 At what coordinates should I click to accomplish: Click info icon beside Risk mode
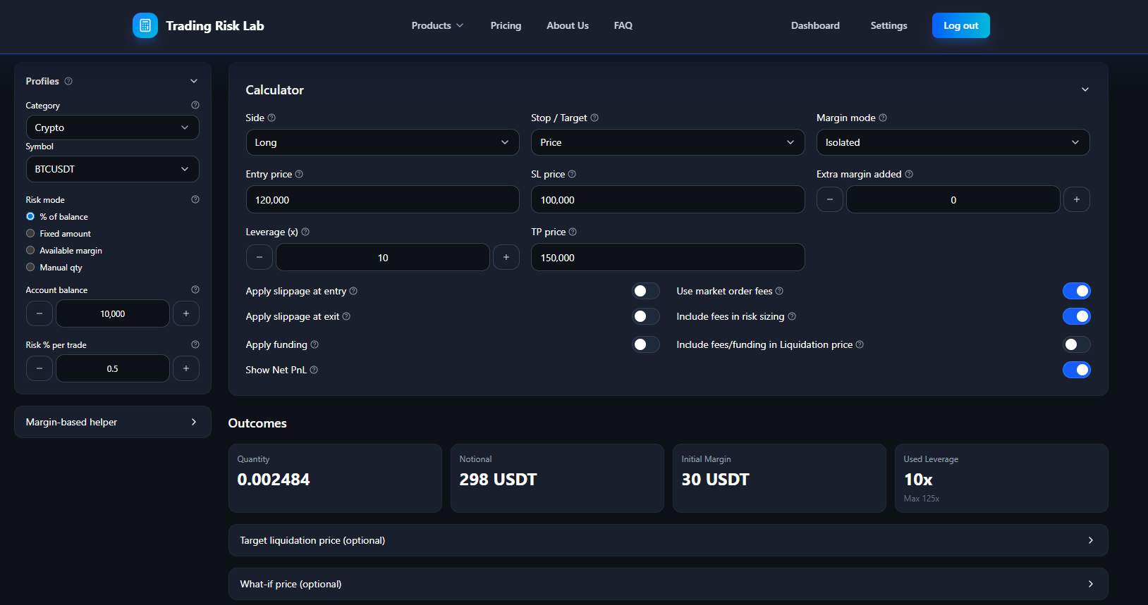pyautogui.click(x=195, y=199)
